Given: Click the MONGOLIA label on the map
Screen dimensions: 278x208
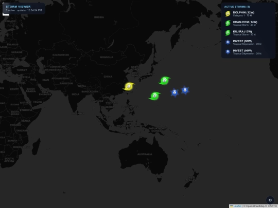Looking at the screenshot, I should coord(107,58).
